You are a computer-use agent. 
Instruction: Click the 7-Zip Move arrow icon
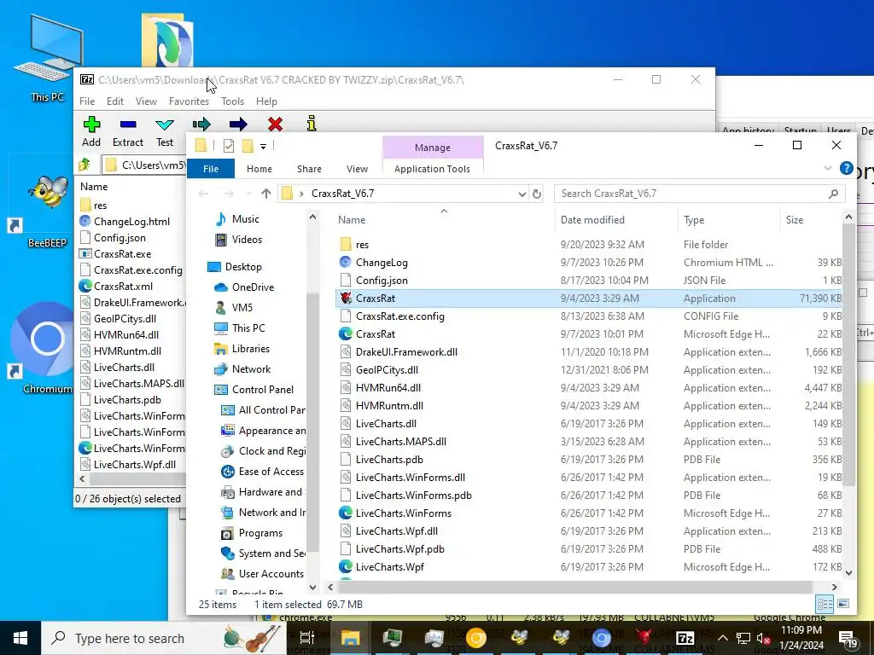(x=238, y=125)
